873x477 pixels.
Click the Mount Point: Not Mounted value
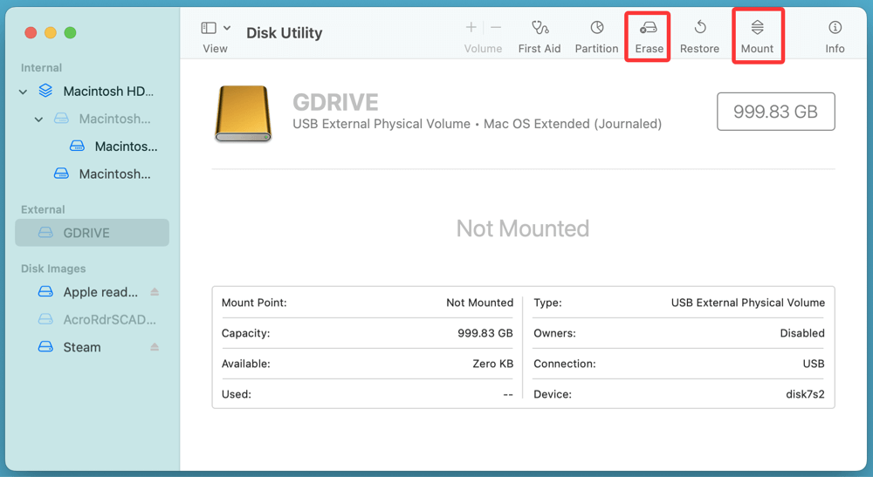pyautogui.click(x=479, y=303)
